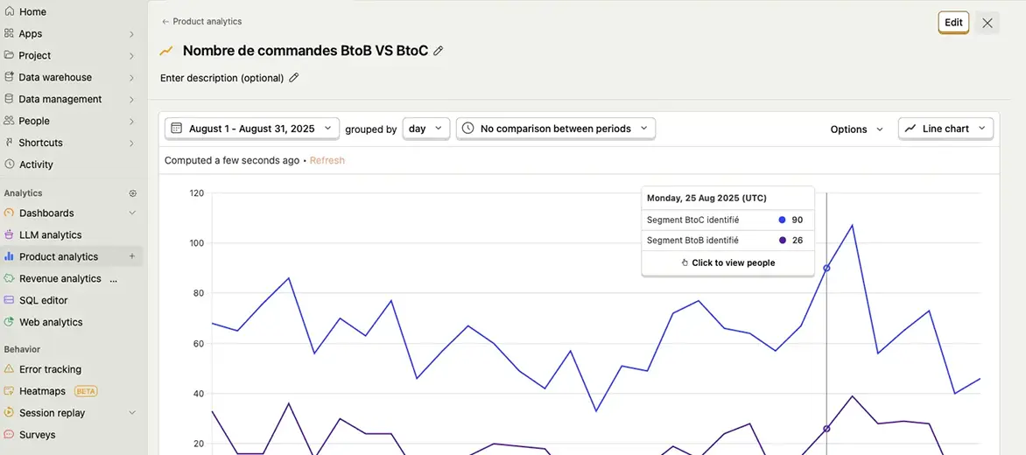Open the Web analytics menu item
This screenshot has width=1026, height=455.
tap(51, 322)
